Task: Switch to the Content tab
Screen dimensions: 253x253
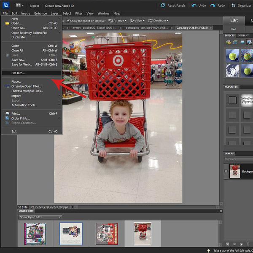Action: 243,35
